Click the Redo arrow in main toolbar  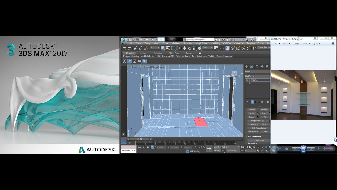pyautogui.click(x=129, y=48)
